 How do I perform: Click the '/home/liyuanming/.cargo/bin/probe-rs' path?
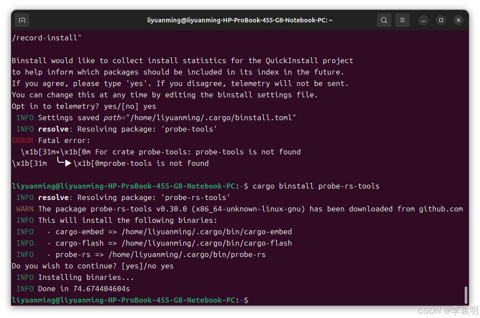187,254
